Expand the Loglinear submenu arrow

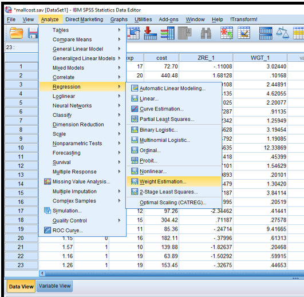119,96
